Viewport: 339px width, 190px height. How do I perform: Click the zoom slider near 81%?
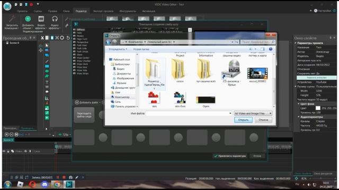pyautogui.click(x=321, y=178)
